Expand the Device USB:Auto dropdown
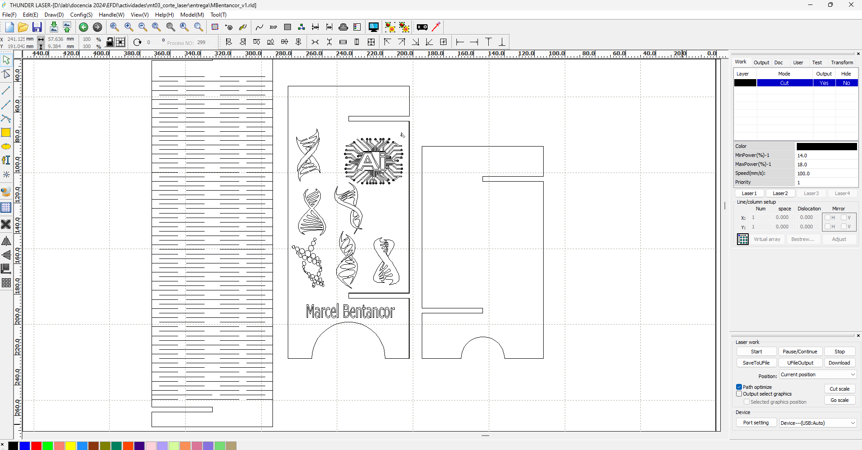862x450 pixels. (x=817, y=423)
